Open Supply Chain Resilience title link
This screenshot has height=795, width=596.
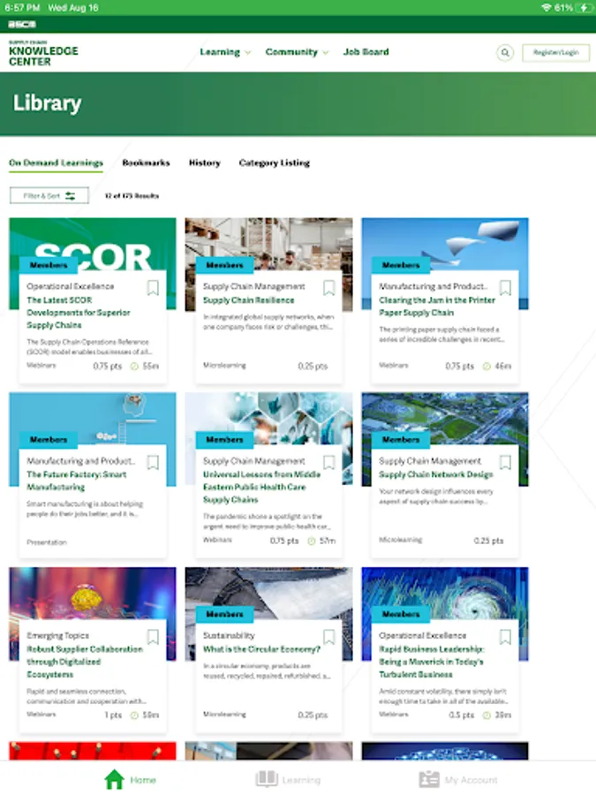click(248, 300)
